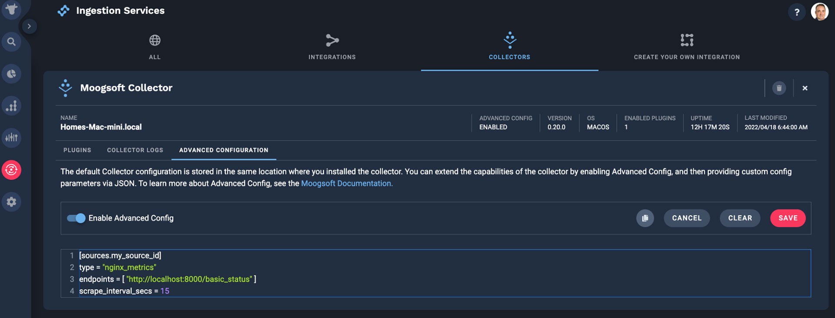Screen dimensions: 835x318
Task: Open the pie chart dashboard icon
Action: coord(11,74)
